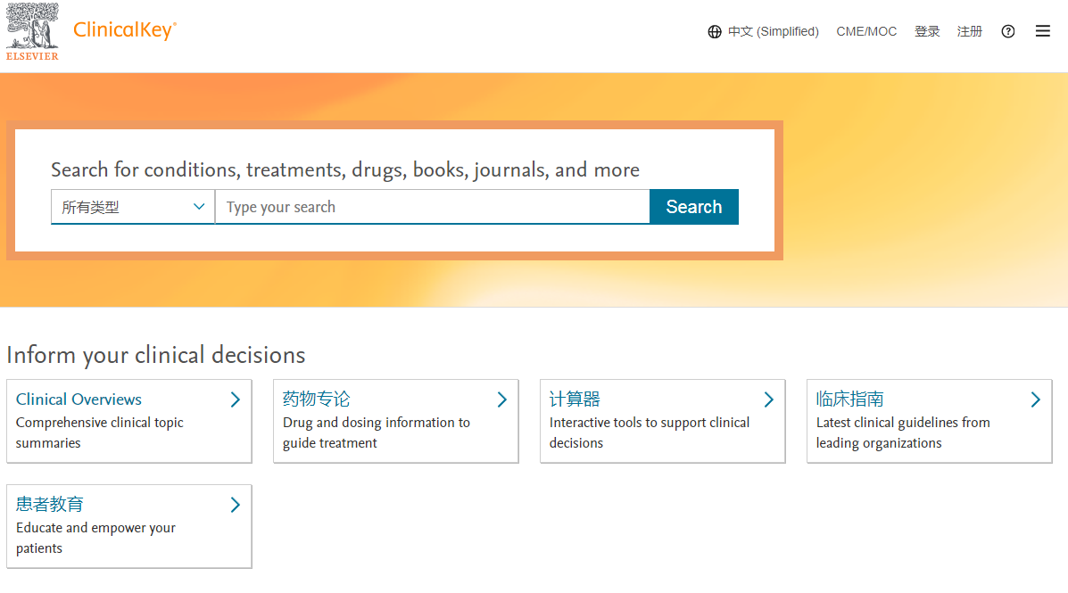
Task: Click the 'Type your search' input field
Action: 432,207
